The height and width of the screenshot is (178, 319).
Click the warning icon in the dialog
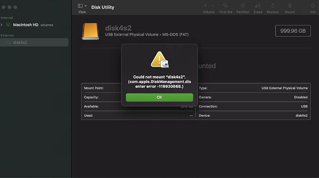159,59
